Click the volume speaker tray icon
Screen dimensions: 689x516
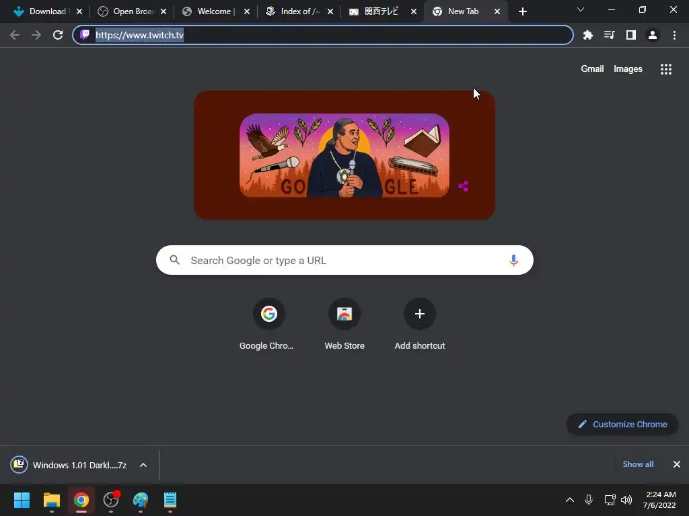pos(626,500)
